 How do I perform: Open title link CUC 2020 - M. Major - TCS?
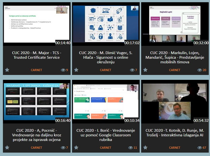click(x=36, y=55)
